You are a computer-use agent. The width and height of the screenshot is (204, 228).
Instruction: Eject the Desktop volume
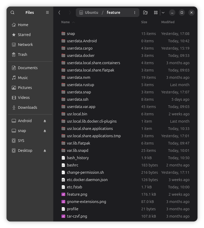coord(45,151)
